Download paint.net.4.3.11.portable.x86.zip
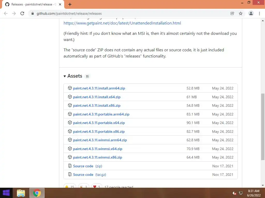This screenshot has width=265, height=198. pos(99,132)
